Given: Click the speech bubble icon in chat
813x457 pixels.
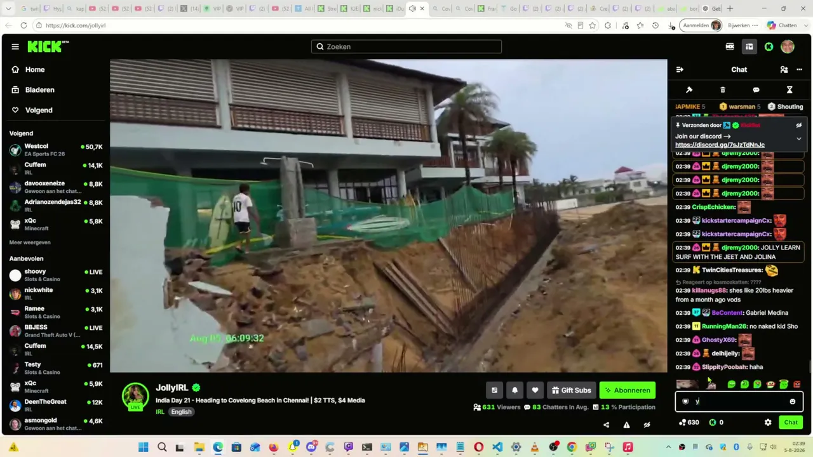Looking at the screenshot, I should [x=756, y=90].
